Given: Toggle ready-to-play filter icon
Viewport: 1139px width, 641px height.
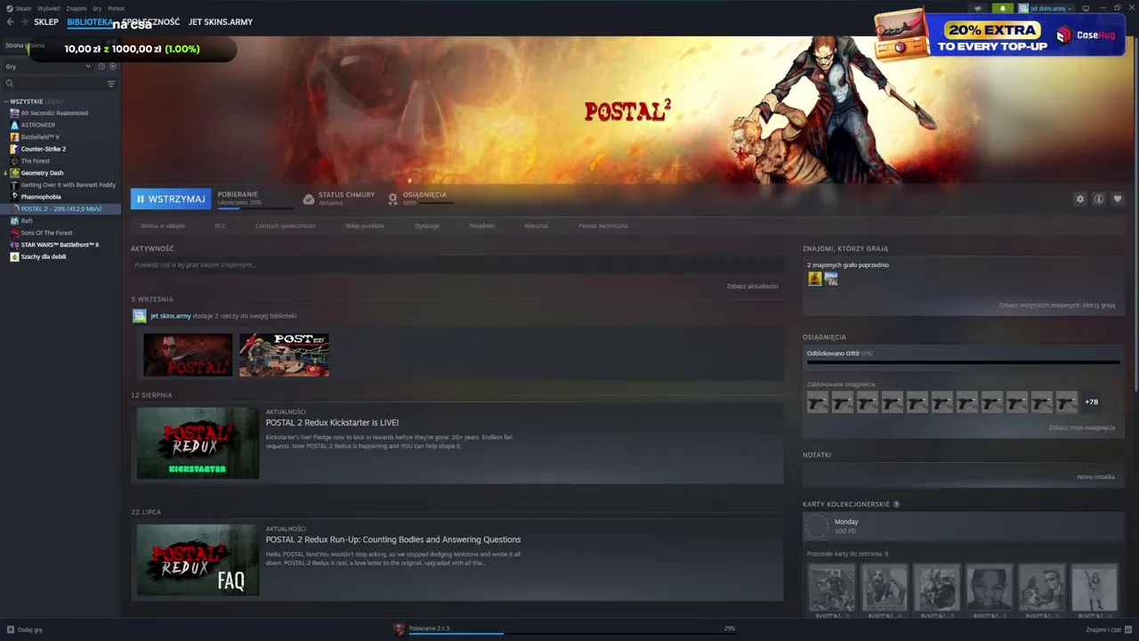Looking at the screenshot, I should click(113, 67).
